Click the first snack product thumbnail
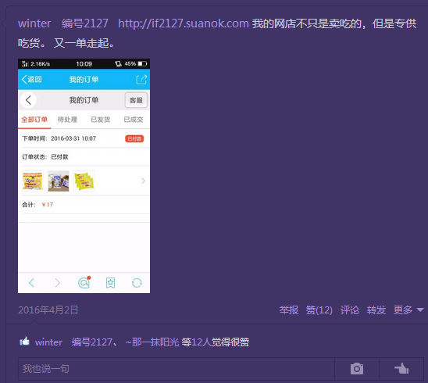Image resolution: width=428 pixels, height=383 pixels. point(33,181)
